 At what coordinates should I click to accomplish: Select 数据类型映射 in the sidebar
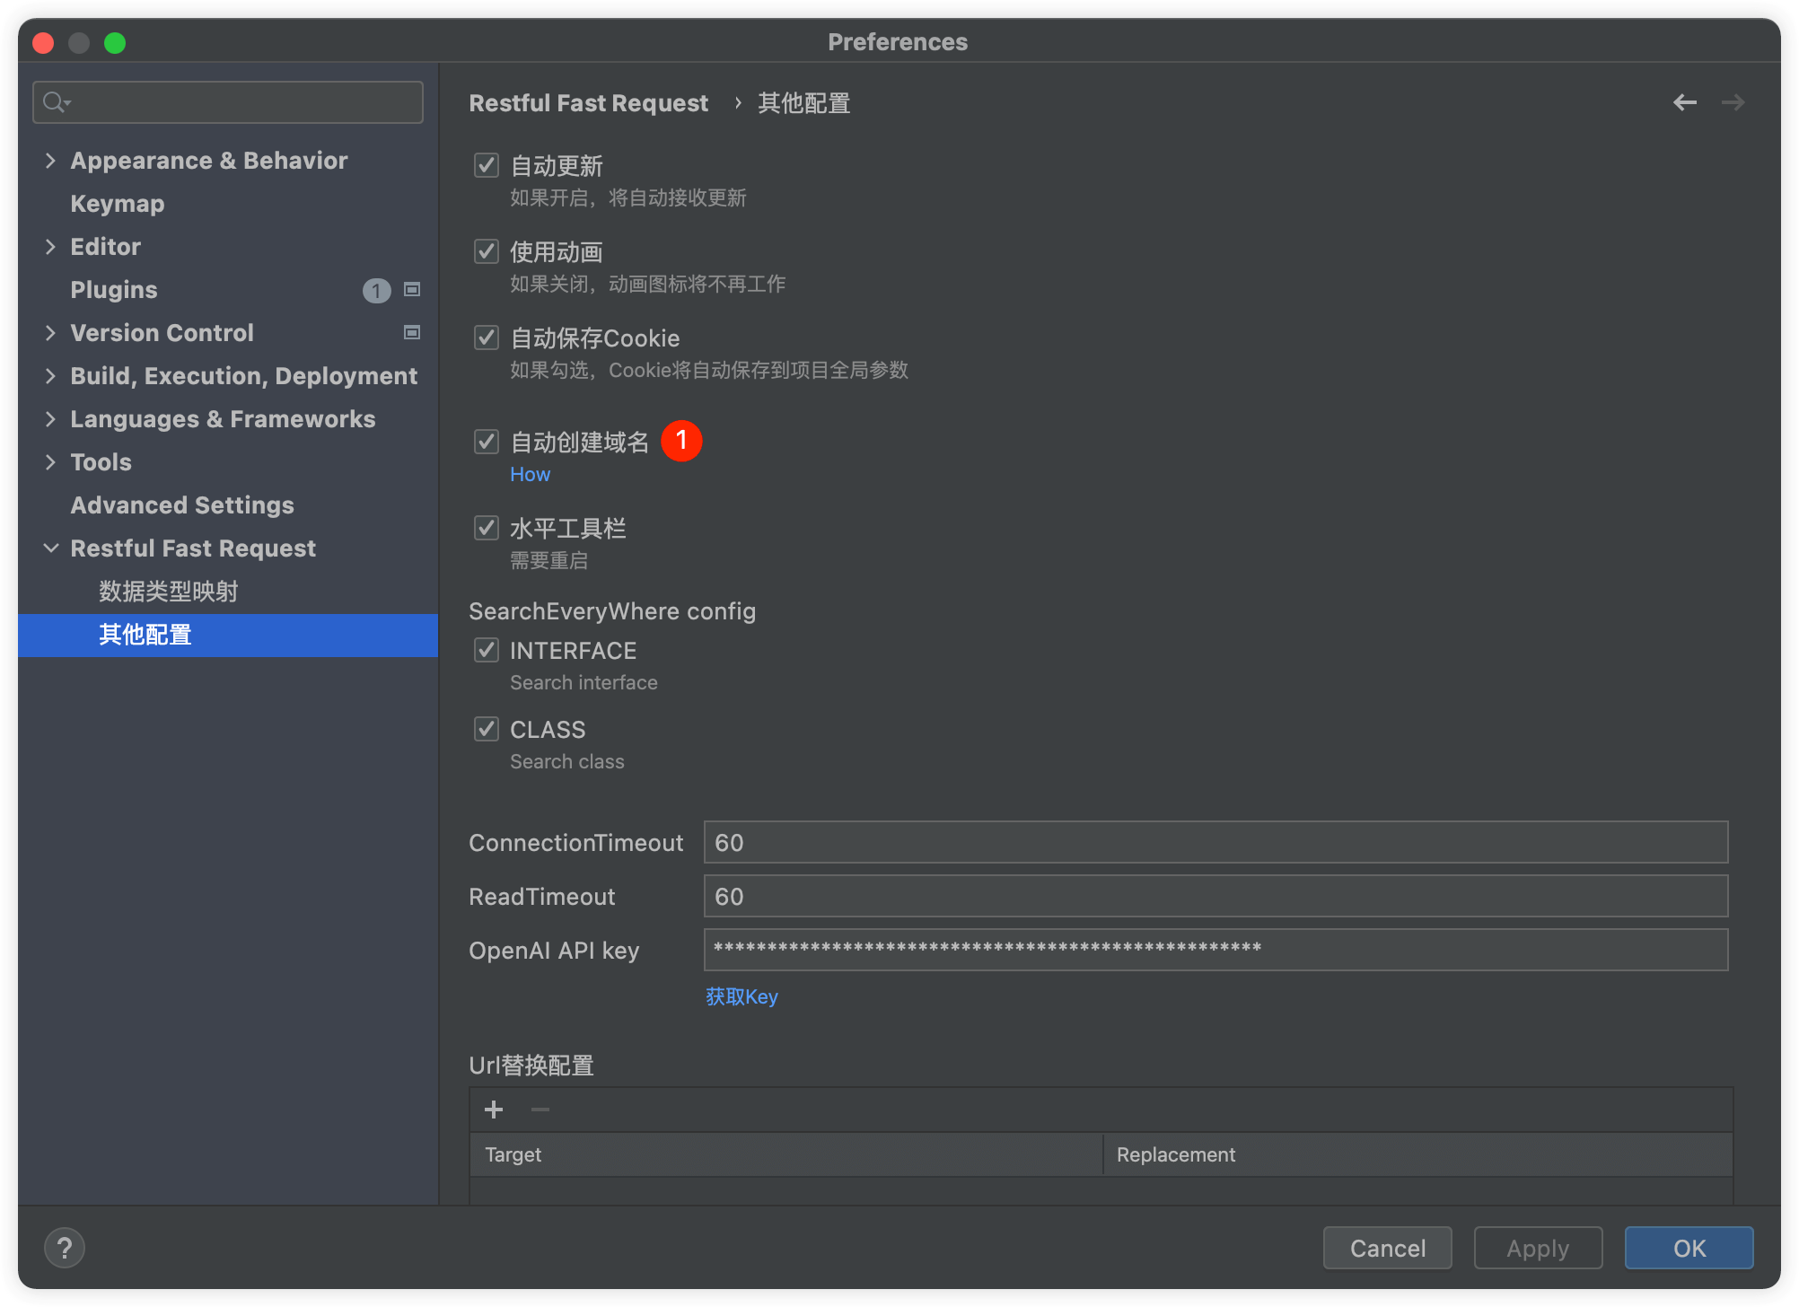169,591
